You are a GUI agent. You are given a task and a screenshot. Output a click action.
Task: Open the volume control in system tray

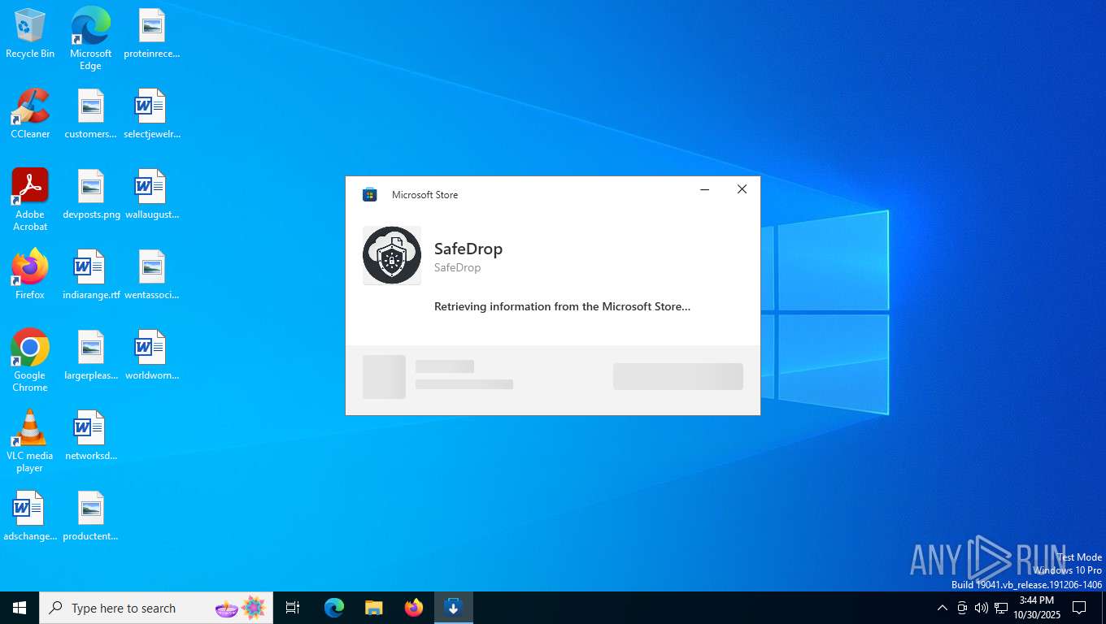(982, 608)
